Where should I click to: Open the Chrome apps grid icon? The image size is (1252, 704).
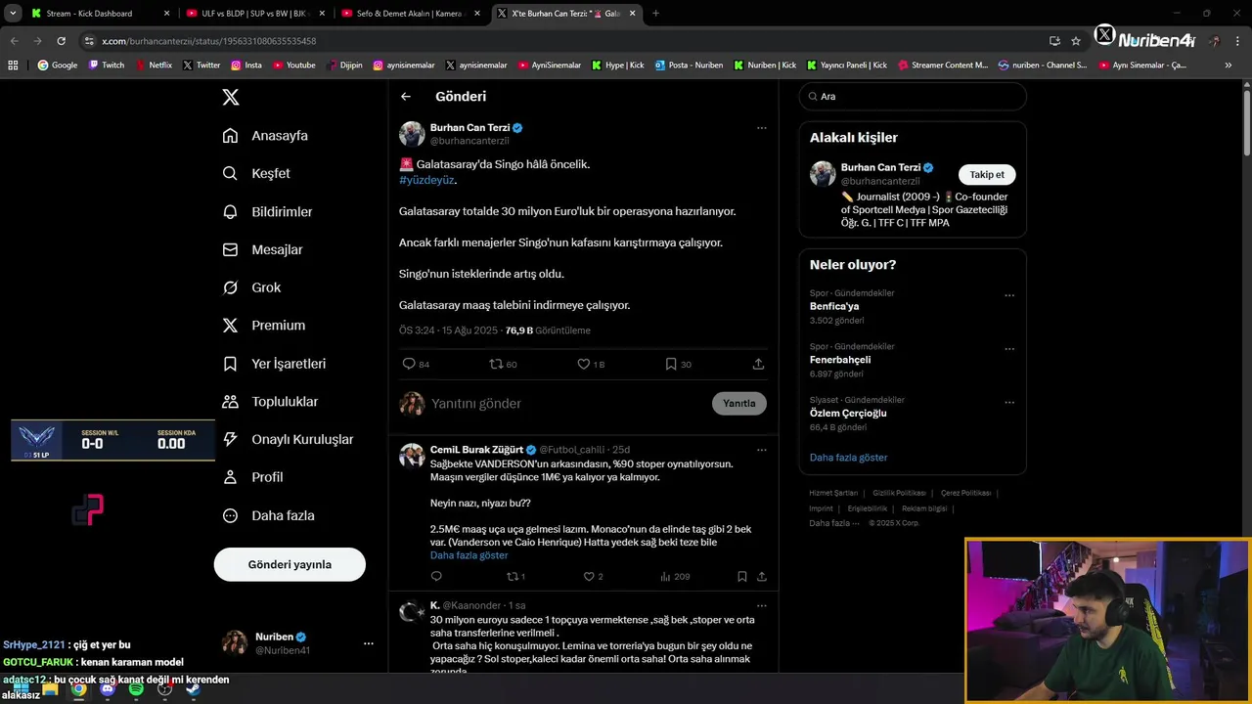click(13, 66)
